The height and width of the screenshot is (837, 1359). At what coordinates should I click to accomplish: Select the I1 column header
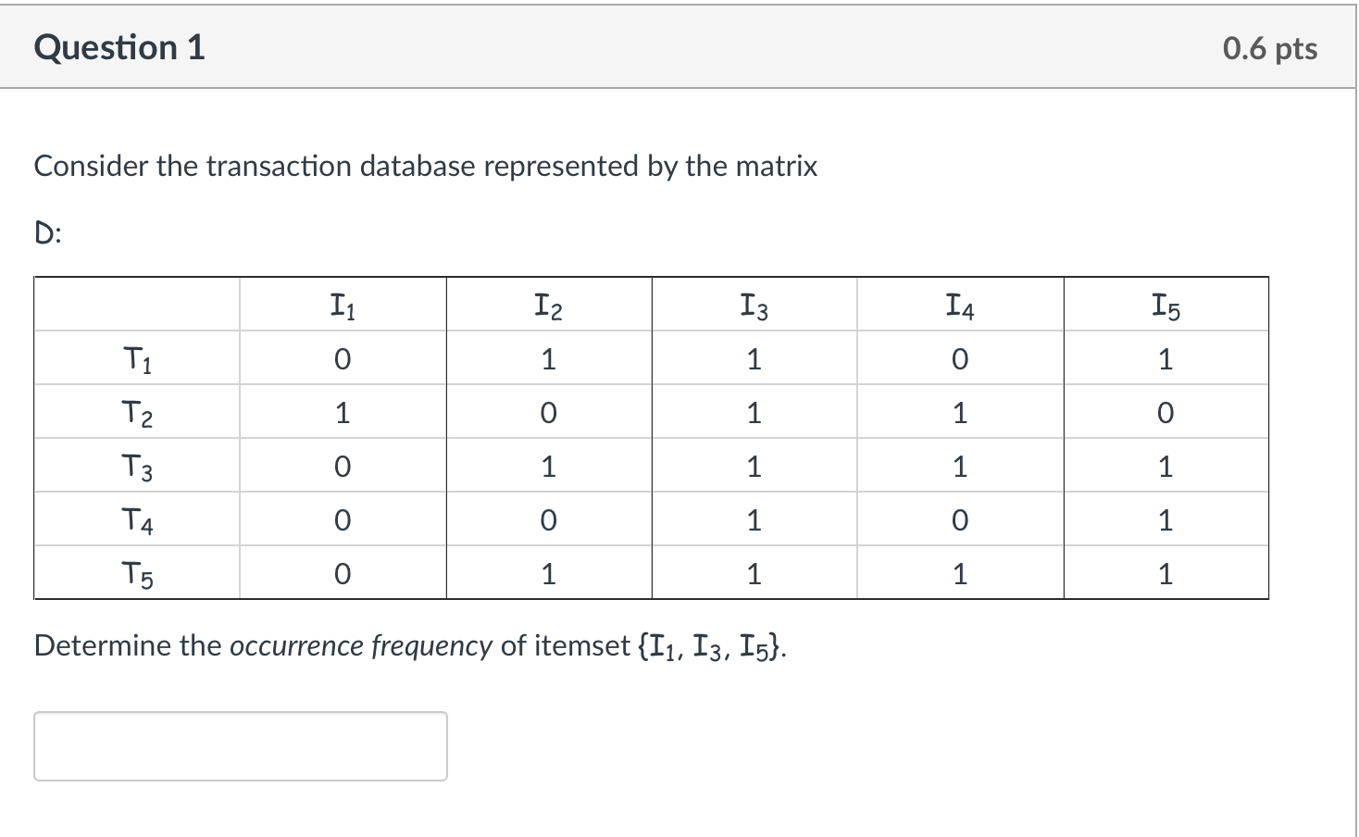point(343,305)
